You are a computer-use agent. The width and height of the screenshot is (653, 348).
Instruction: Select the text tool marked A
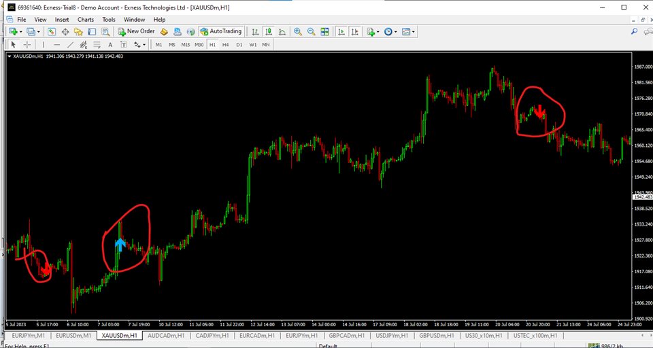pos(110,45)
